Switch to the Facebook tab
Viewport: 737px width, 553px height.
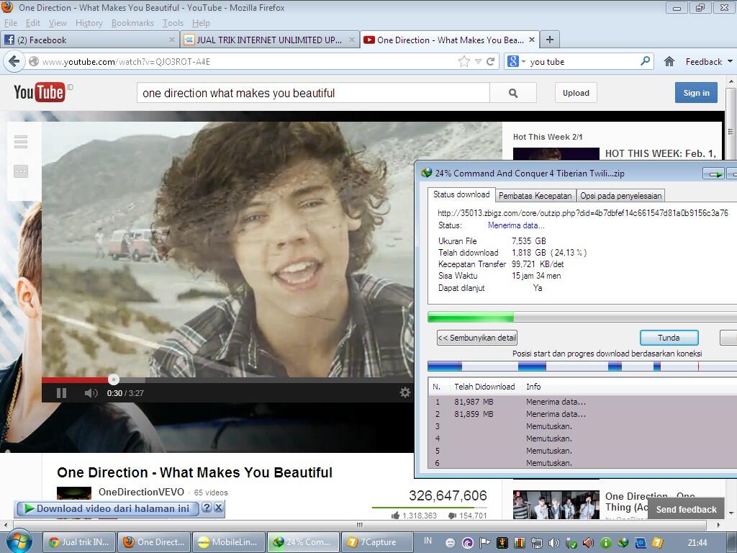pos(89,40)
